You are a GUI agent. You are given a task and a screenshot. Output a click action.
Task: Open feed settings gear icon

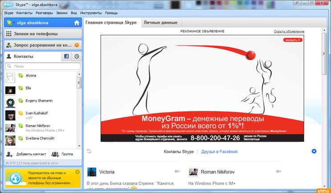pos(314,151)
